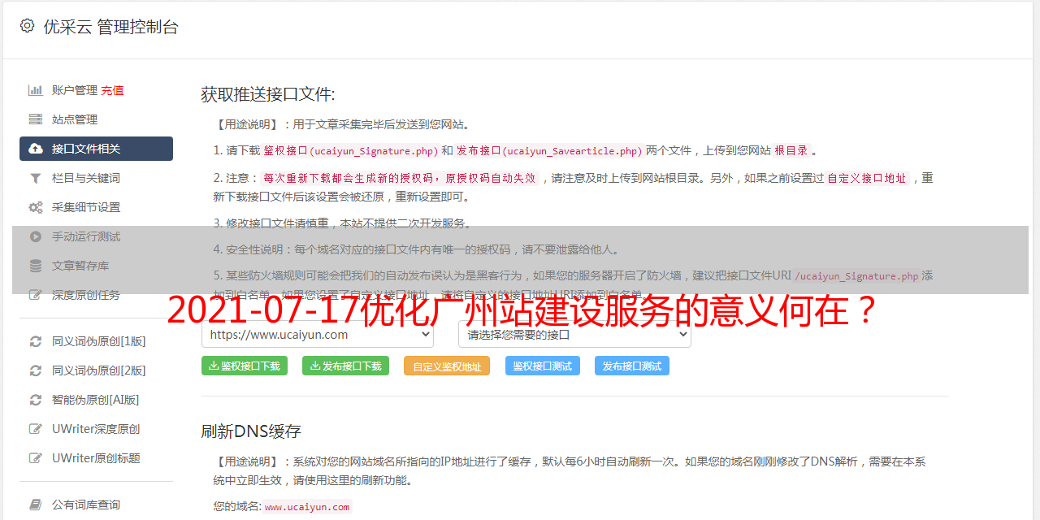The width and height of the screenshot is (1040, 520).
Task: Open the 接口文件相关 sidebar menu item
Action: (96, 149)
